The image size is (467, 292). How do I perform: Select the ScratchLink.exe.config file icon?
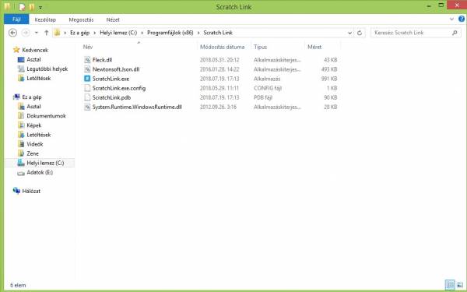87,88
